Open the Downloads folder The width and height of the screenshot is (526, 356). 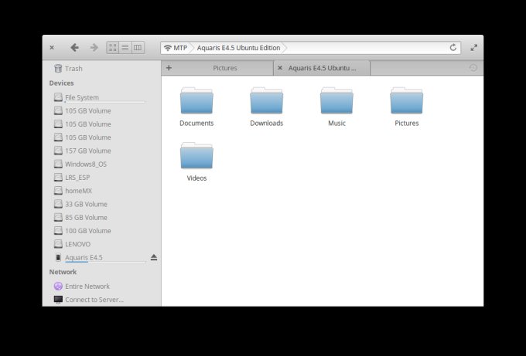[267, 107]
